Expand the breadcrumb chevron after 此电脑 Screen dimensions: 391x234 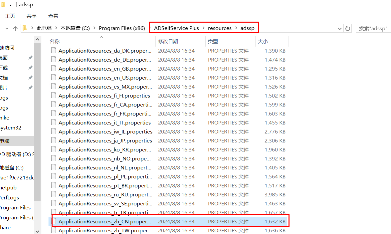pos(56,28)
